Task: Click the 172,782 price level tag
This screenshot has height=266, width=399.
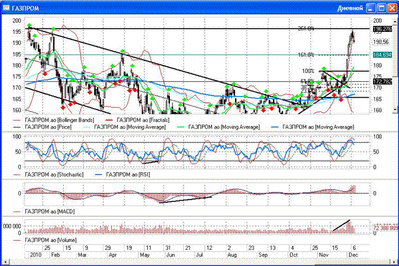Action: pyautogui.click(x=382, y=82)
